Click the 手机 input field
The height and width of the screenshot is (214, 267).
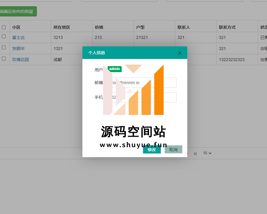[x=142, y=97]
